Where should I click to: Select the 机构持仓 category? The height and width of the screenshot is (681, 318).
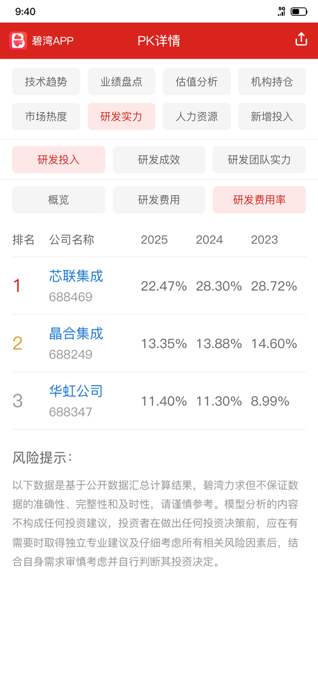tap(272, 81)
